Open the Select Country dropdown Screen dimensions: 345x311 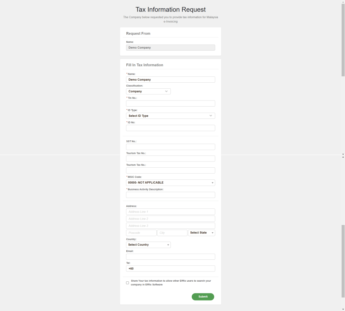148,245
